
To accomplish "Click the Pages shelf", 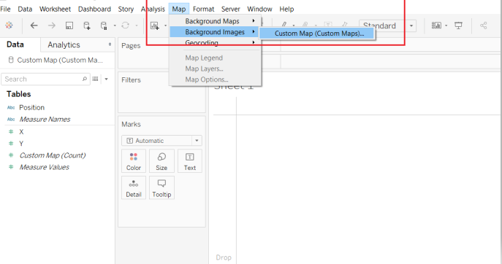I will point(143,53).
